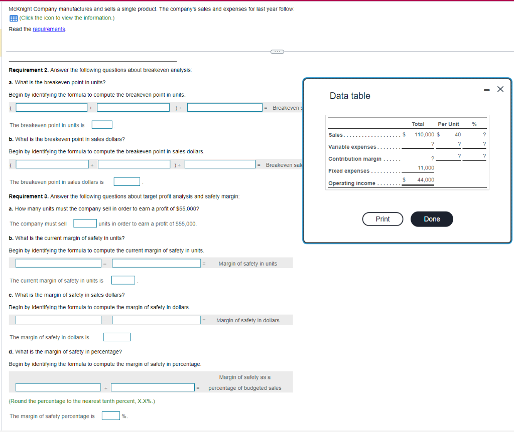Image resolution: width=514 pixels, height=432 pixels.
Task: Select second field of breakeven units formula
Action: tap(133, 107)
